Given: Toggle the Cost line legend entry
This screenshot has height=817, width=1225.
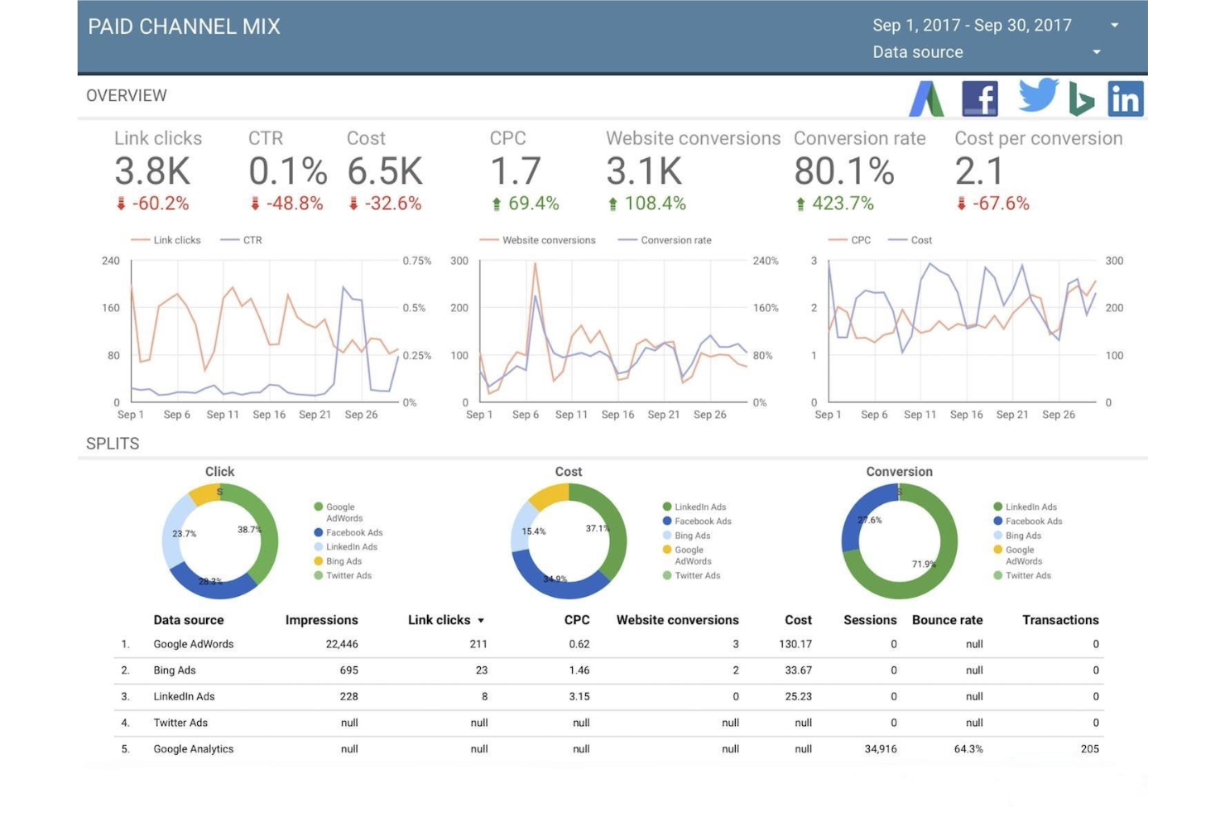Looking at the screenshot, I should click(910, 240).
